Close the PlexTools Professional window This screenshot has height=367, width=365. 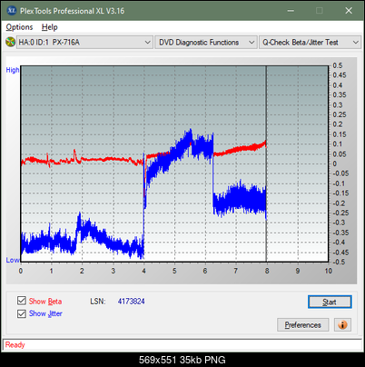pyautogui.click(x=349, y=11)
